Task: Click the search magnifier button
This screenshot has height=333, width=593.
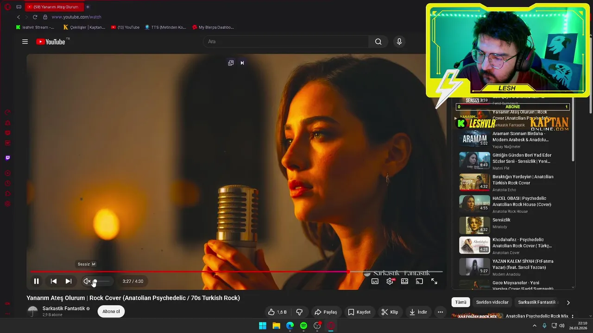Action: [379, 42]
